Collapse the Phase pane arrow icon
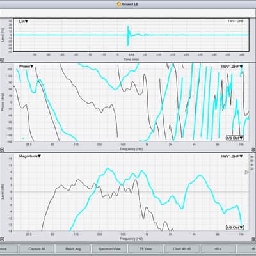 pyautogui.click(x=2, y=150)
